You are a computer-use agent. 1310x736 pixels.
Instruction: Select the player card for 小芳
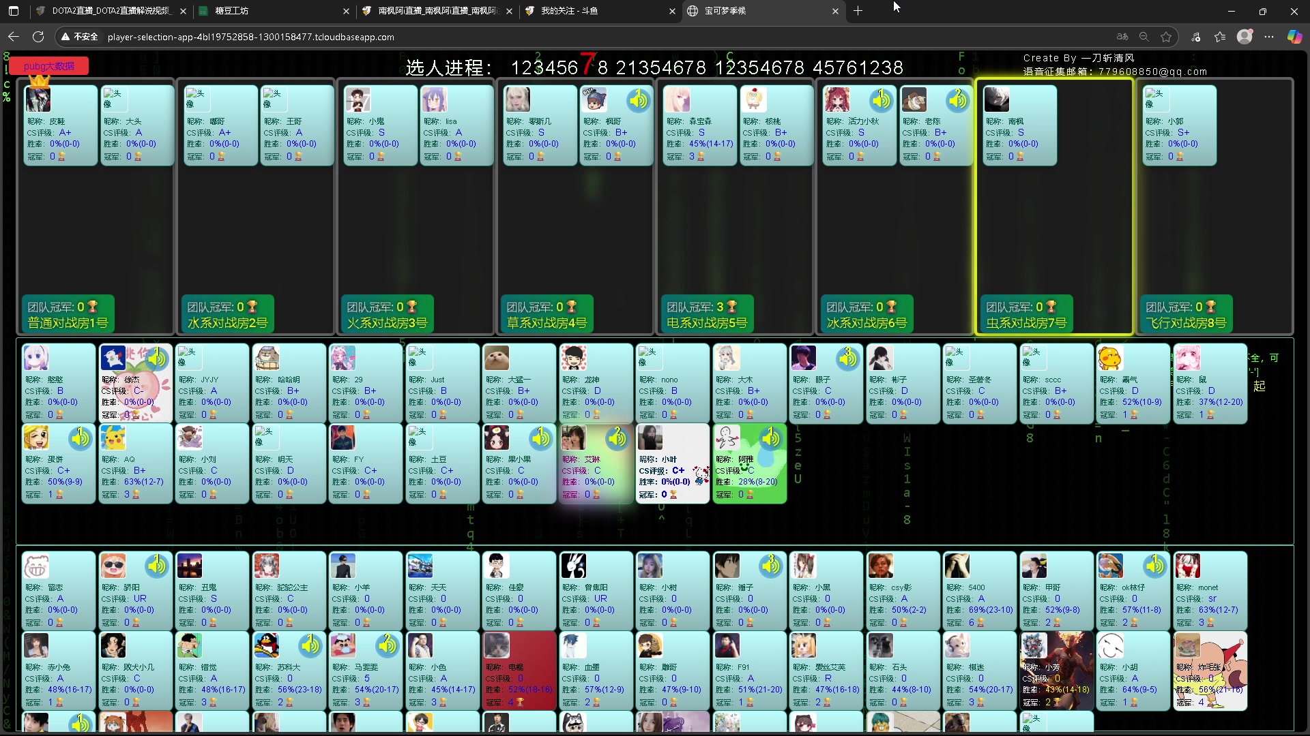[1056, 671]
